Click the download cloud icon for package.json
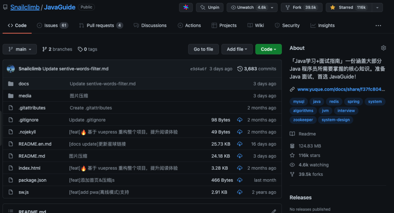394x213 pixels. click(x=240, y=180)
